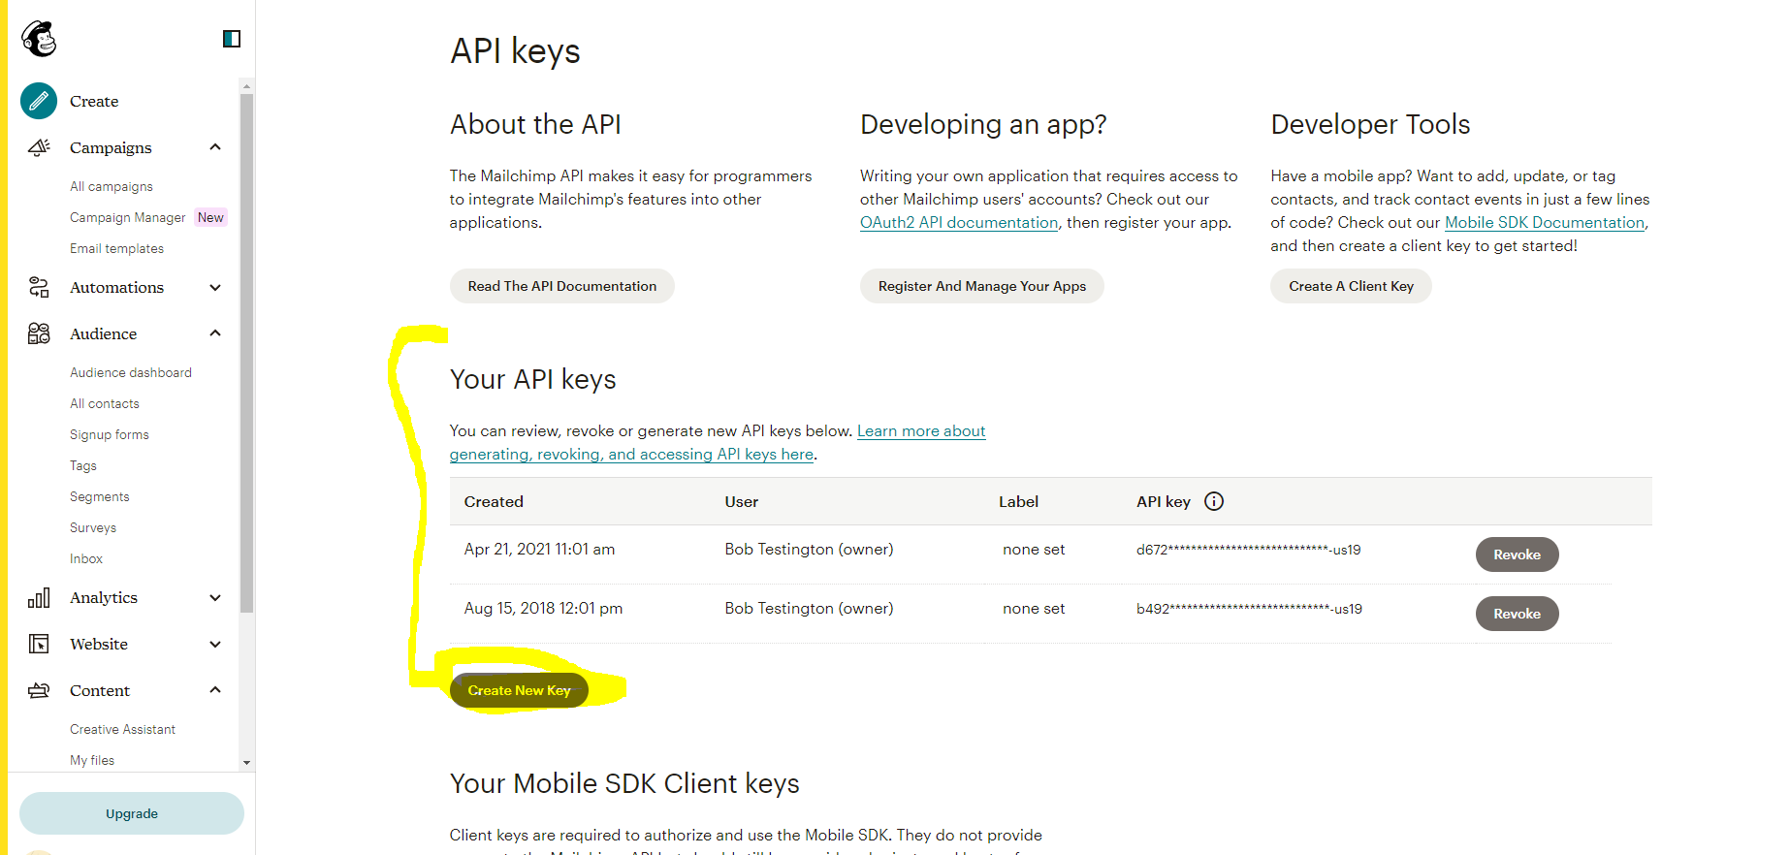Expand the Automations section
Viewport: 1790px width, 855px height.
click(x=214, y=287)
